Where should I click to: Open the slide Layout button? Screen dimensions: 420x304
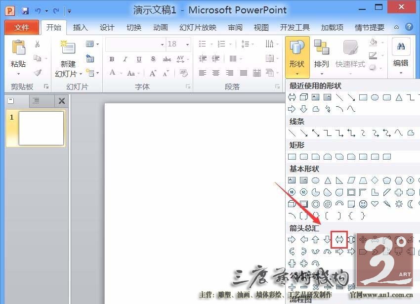point(92,44)
